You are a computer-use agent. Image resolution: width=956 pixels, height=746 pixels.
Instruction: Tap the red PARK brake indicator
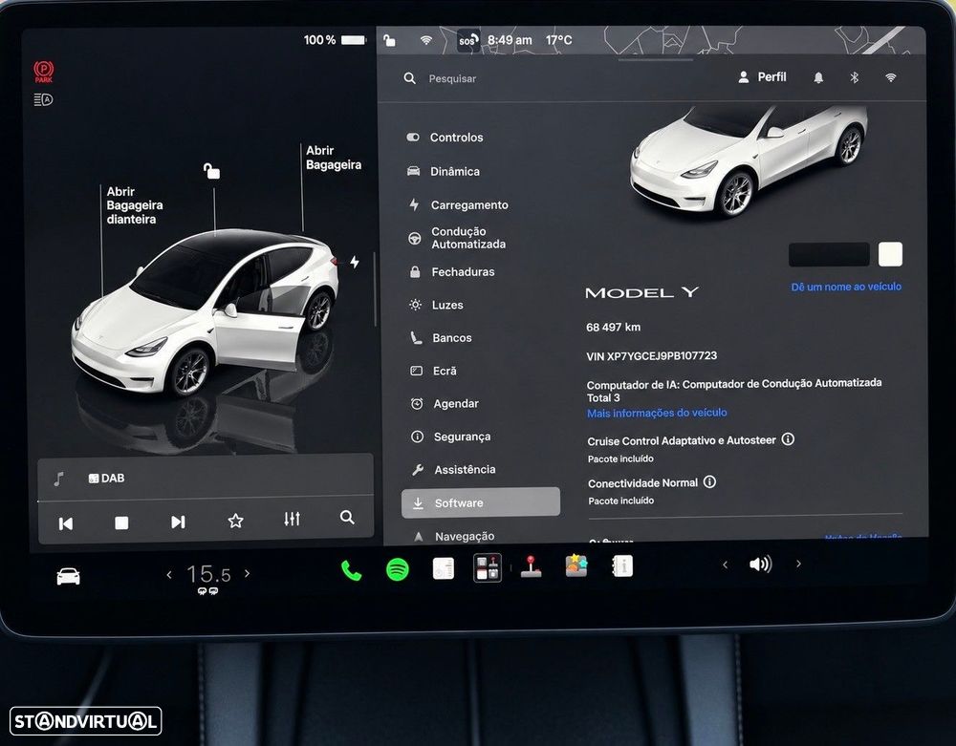[x=43, y=72]
